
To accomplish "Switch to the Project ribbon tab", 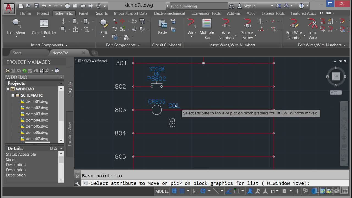I will [43, 13].
